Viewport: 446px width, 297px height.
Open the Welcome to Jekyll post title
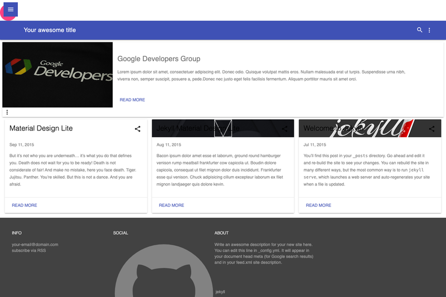(x=333, y=128)
